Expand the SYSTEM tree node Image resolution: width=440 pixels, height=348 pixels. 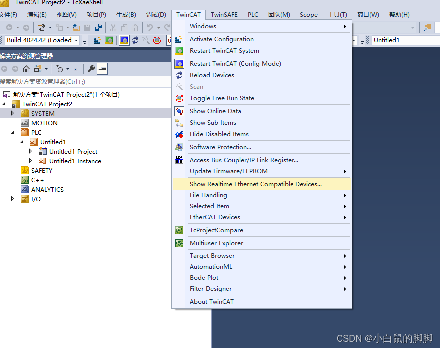[12, 113]
